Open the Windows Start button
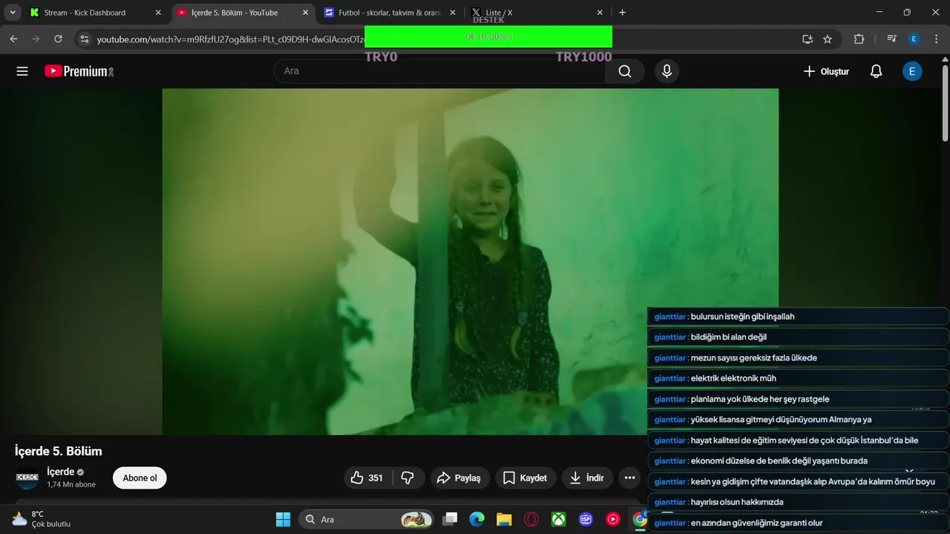950x534 pixels. coord(283,519)
